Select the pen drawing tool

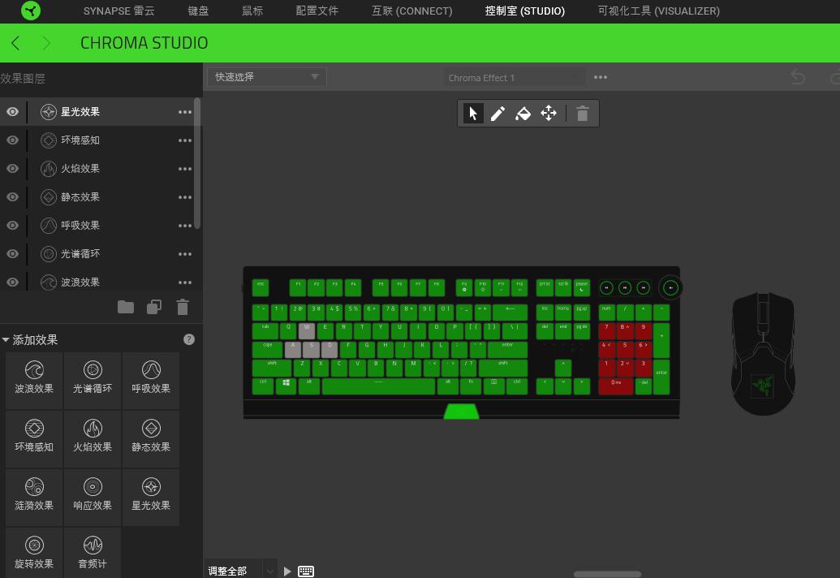[x=498, y=114]
